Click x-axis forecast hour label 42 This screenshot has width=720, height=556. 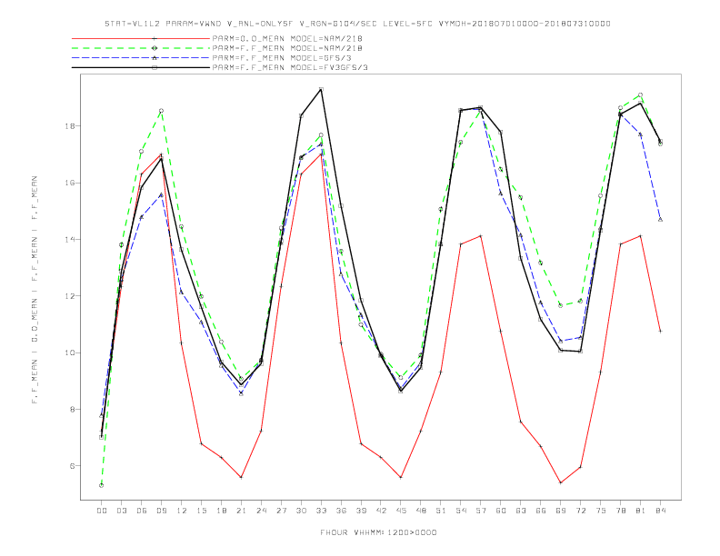pos(381,511)
